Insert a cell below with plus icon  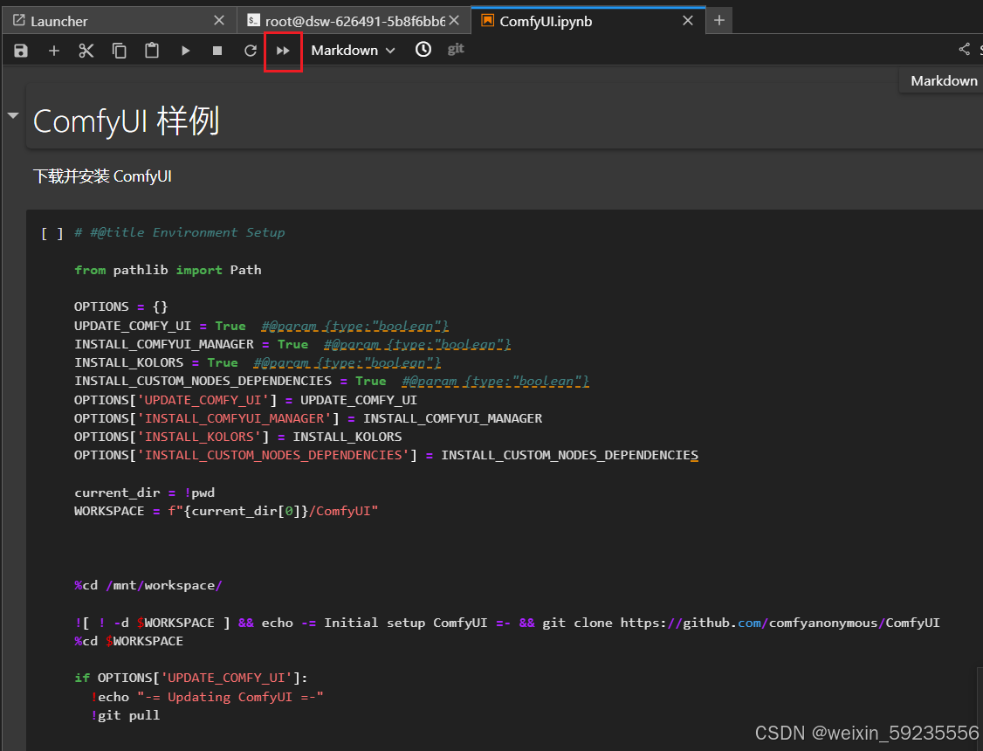point(54,51)
